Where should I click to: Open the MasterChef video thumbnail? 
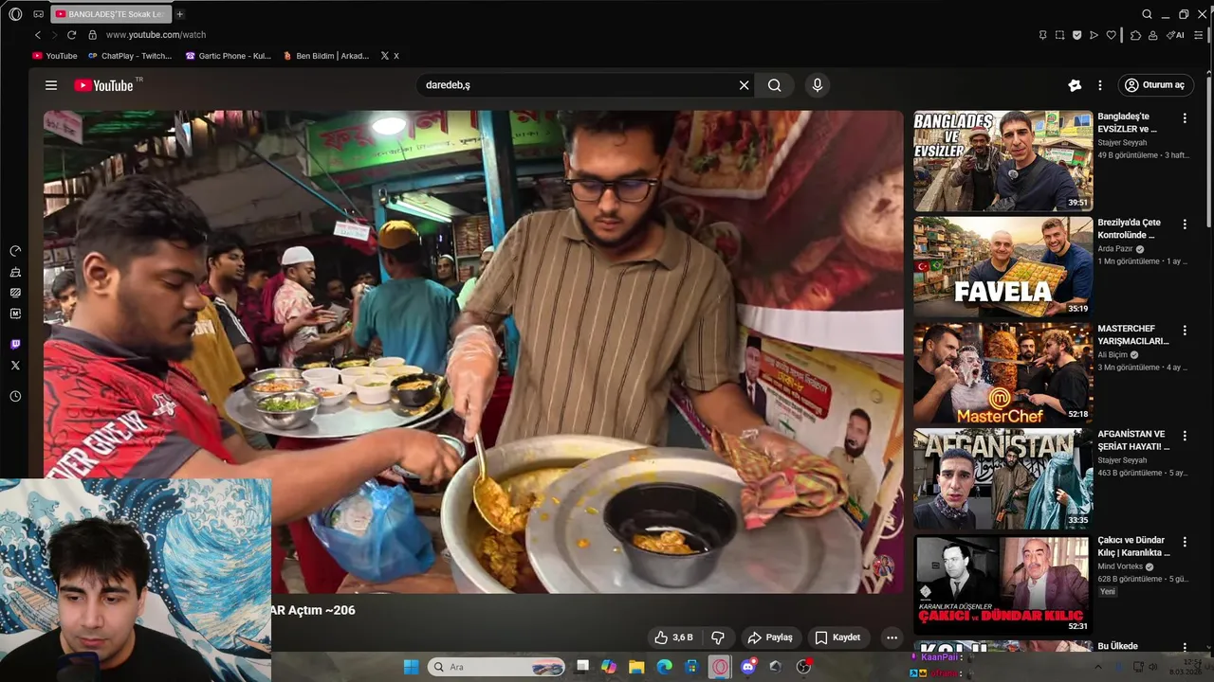point(1002,373)
